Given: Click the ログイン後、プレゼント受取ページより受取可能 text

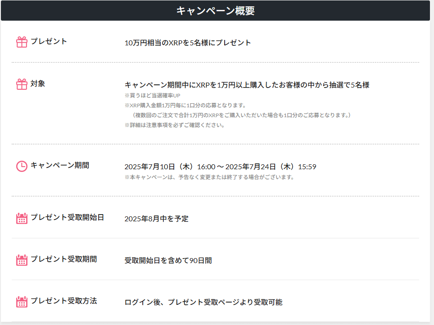Looking at the screenshot, I should [203, 303].
